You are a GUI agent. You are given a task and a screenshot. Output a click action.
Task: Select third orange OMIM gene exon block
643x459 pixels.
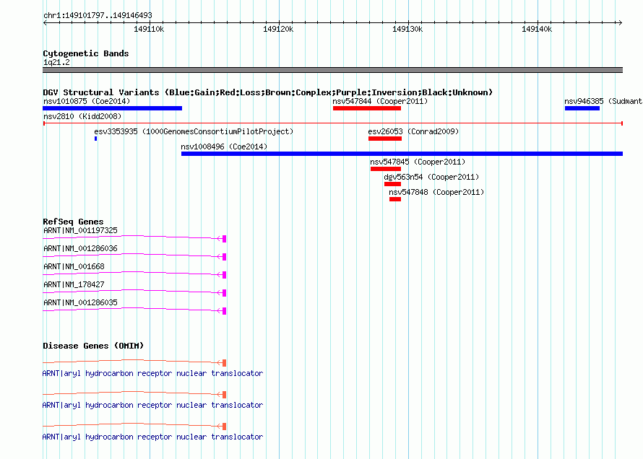click(x=224, y=427)
